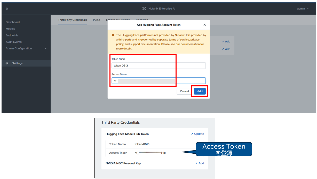Navigate to Audit Events
The height and width of the screenshot is (179, 317).
coord(14,42)
